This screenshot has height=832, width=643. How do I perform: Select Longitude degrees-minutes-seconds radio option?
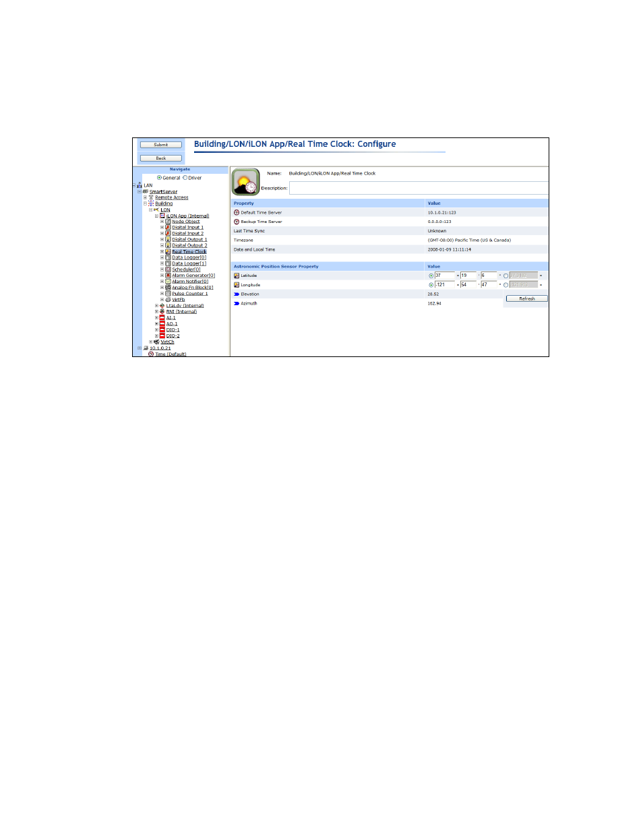[431, 285]
